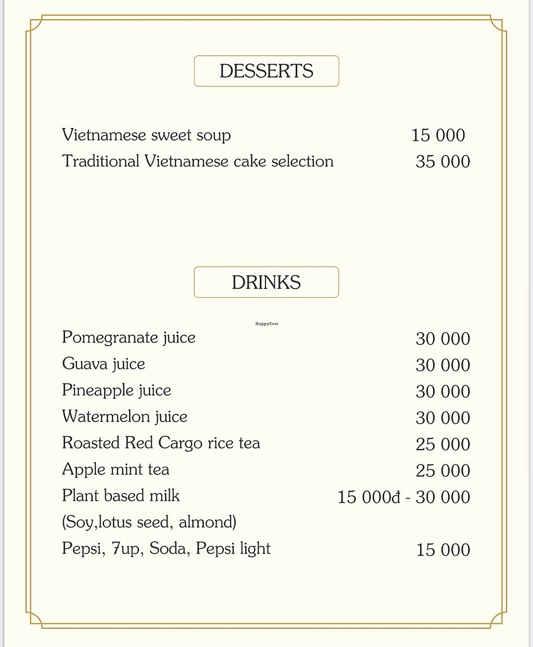Click the Pomegranate juice 30 000 price
533x647 pixels.
[x=442, y=339]
